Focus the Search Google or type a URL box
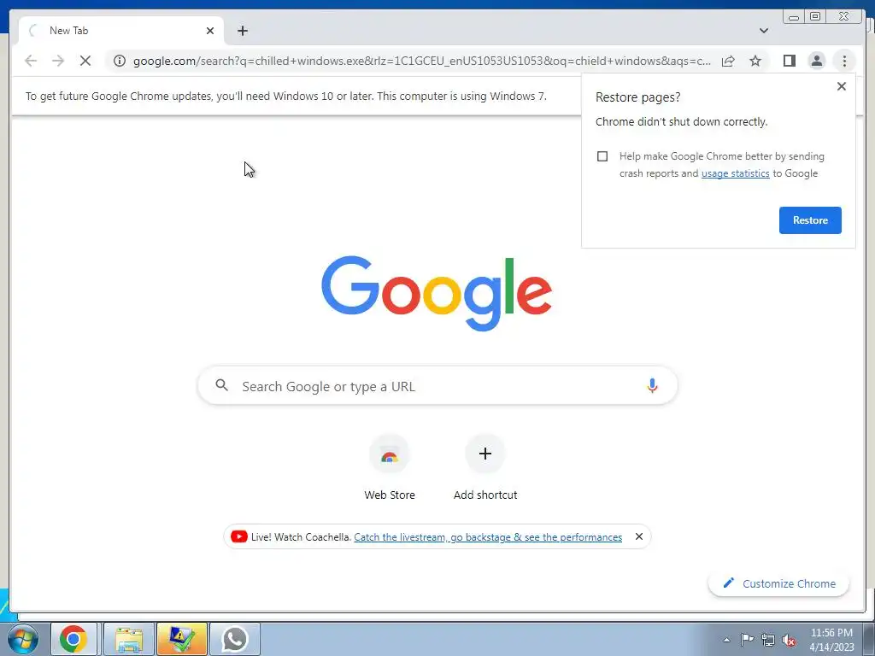Screen dimensions: 875x656 (x=437, y=385)
